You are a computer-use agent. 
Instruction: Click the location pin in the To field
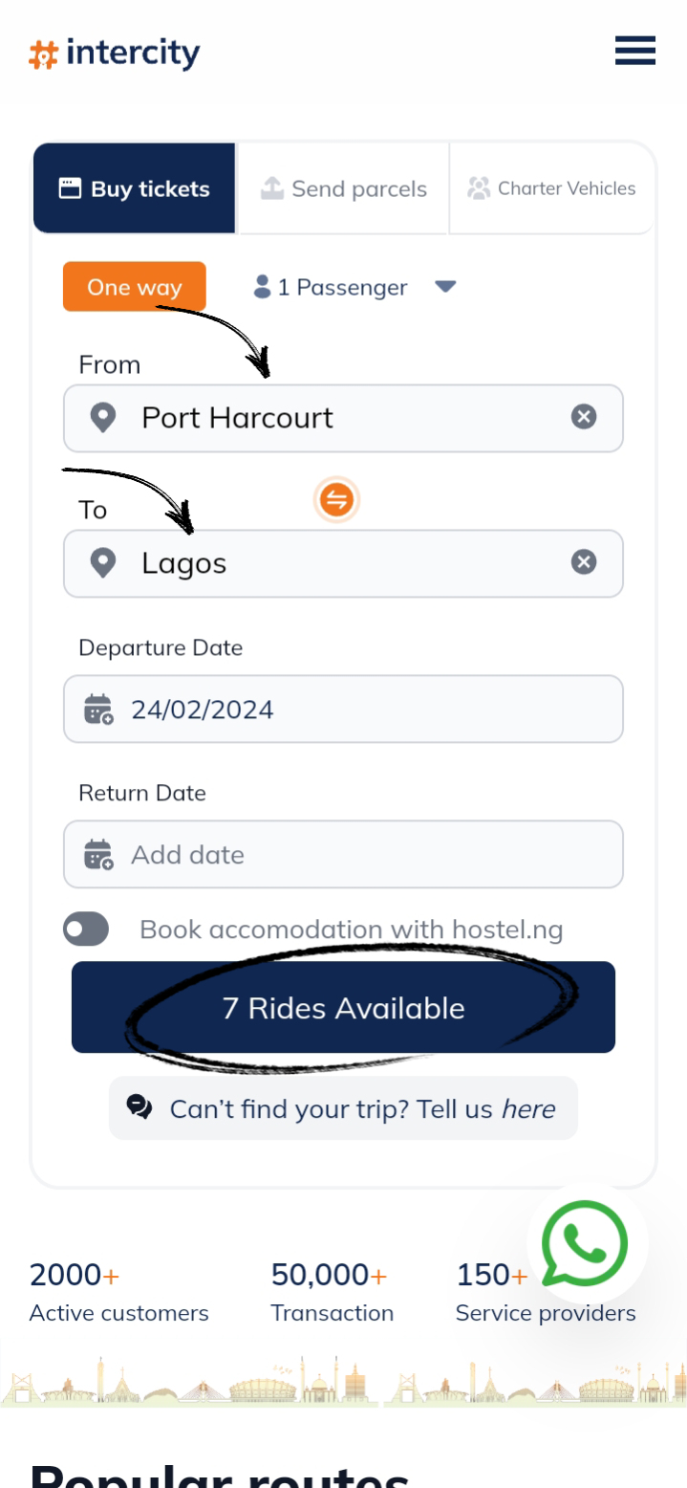(103, 563)
